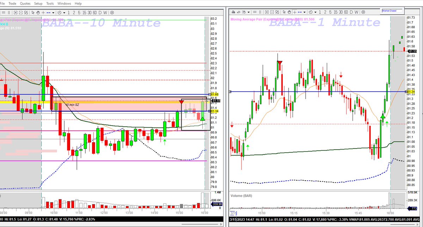Screen dimensions: 423x227
Task: Switch 1 Minute chart to Weekly (W)
Action: [356, 12]
